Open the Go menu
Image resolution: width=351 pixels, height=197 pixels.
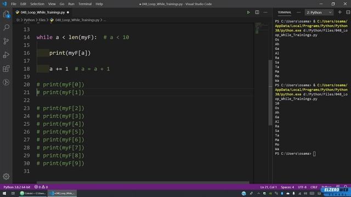pyautogui.click(x=62, y=4)
